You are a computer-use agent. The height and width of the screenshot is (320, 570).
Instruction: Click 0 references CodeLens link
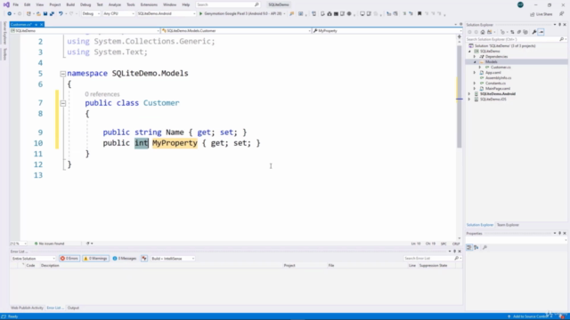(102, 94)
